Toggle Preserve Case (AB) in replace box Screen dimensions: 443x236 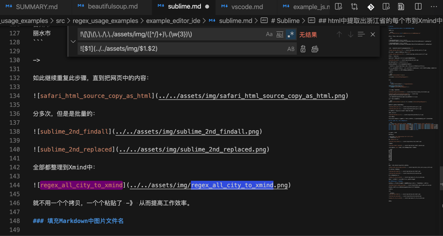pos(291,49)
